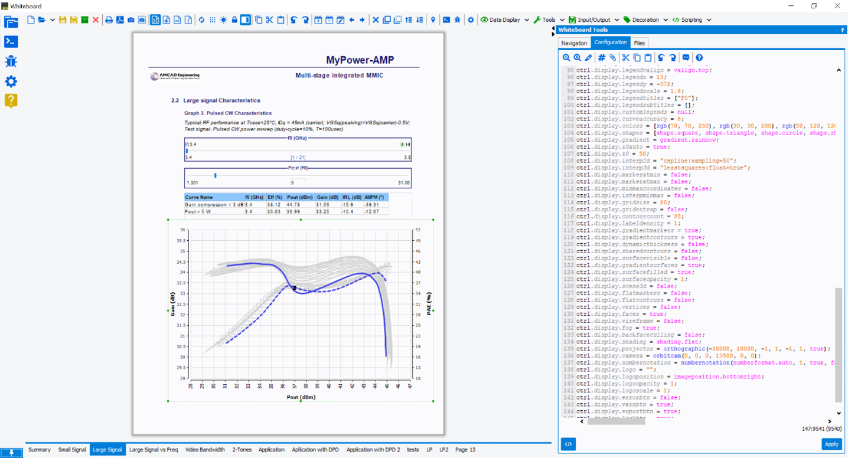This screenshot has height=458, width=848.
Task: Click the f0 (GHz) slider handle
Action: tap(187, 151)
